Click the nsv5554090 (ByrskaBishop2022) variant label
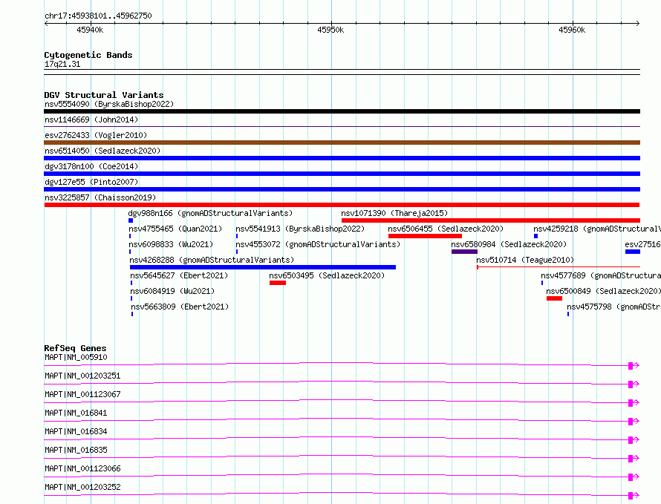 point(109,104)
